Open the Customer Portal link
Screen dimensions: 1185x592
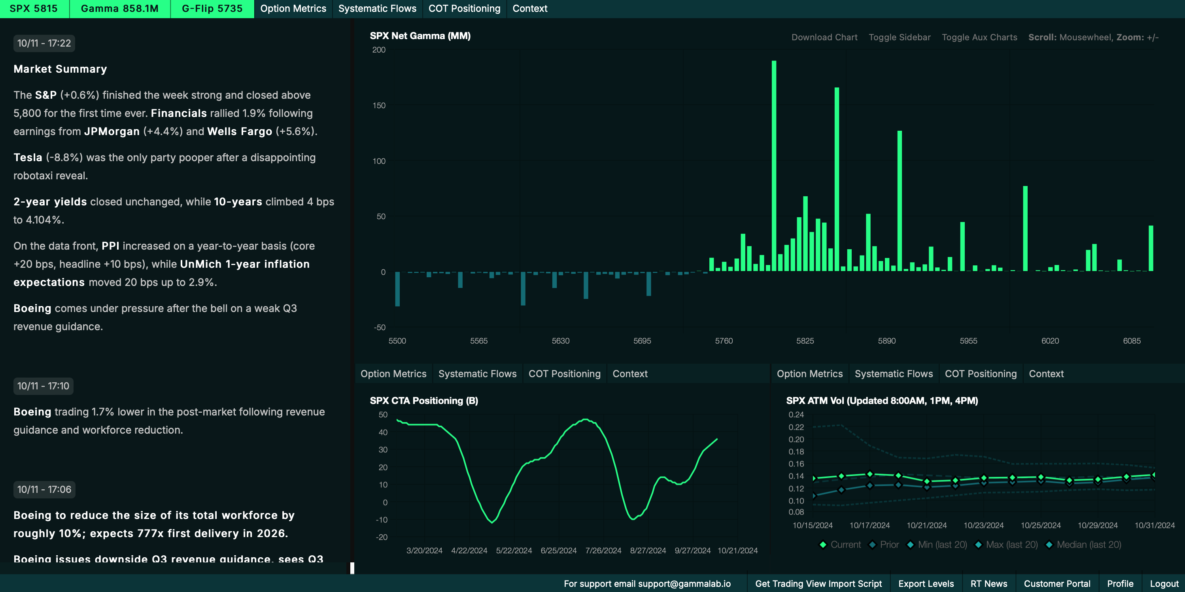(x=1057, y=583)
